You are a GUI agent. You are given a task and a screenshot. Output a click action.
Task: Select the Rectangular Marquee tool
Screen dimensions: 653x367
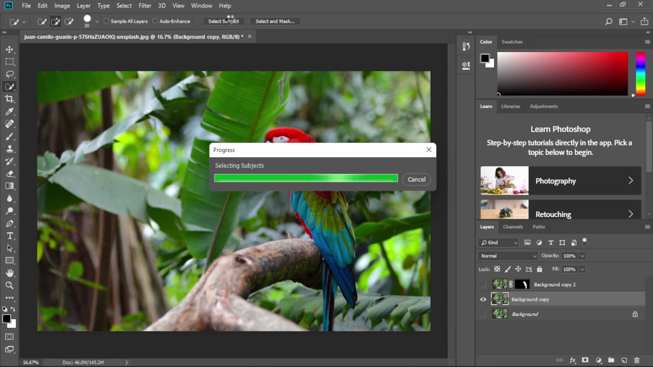10,62
